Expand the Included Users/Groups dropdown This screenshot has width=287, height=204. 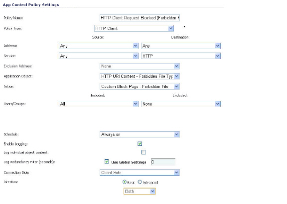pos(99,104)
